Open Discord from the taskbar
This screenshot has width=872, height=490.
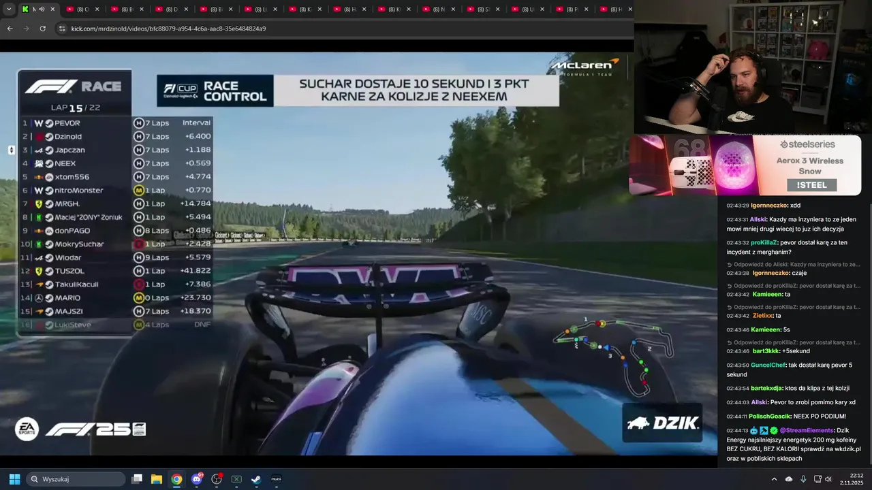click(x=197, y=479)
